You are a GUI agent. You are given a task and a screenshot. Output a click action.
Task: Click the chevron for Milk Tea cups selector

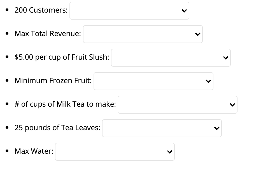[x=232, y=105]
